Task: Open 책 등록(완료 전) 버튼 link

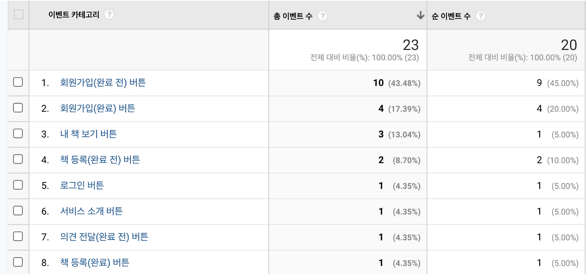Action: 100,160
